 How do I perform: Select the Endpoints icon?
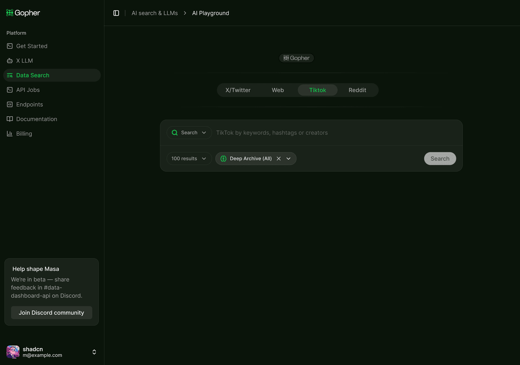10,104
